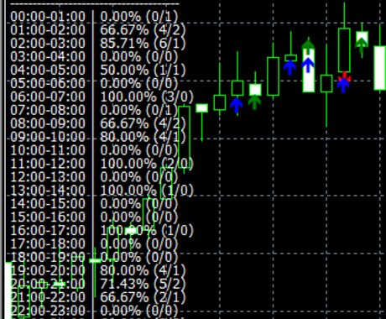Select the 22:00-23:00 statistics row
The width and height of the screenshot is (386, 319).
[94, 310]
